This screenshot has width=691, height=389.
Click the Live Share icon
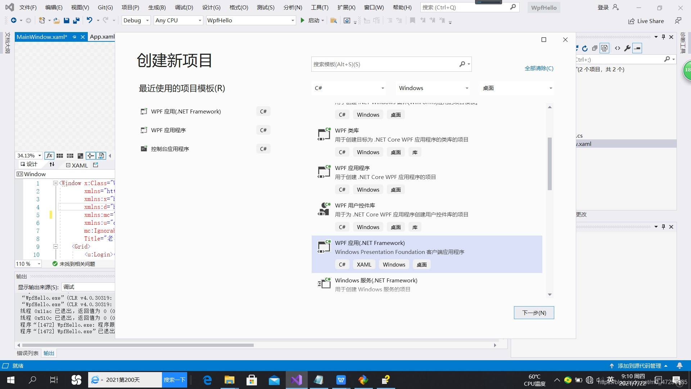631,21
